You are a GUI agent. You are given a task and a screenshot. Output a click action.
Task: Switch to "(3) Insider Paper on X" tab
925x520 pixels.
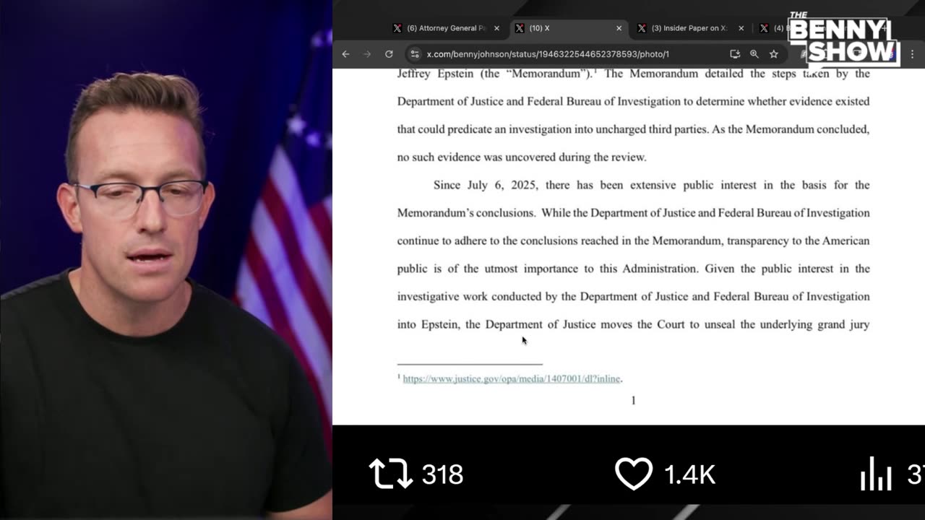688,28
